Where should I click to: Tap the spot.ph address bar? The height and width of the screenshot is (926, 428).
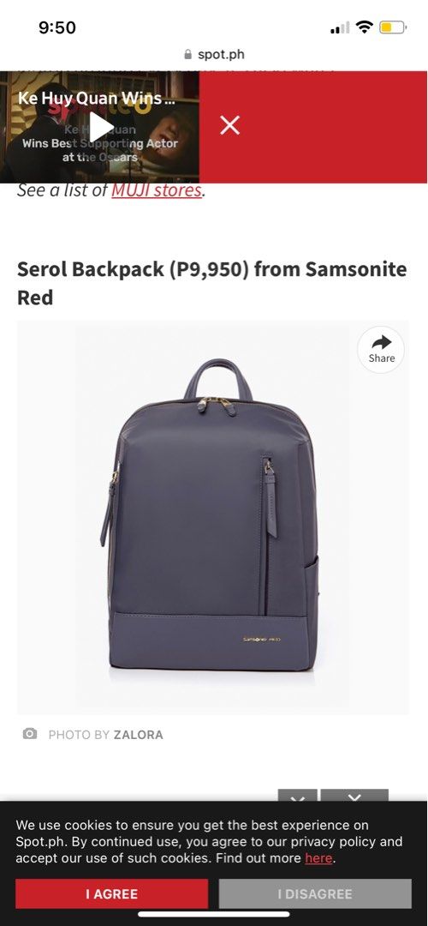pos(214,54)
